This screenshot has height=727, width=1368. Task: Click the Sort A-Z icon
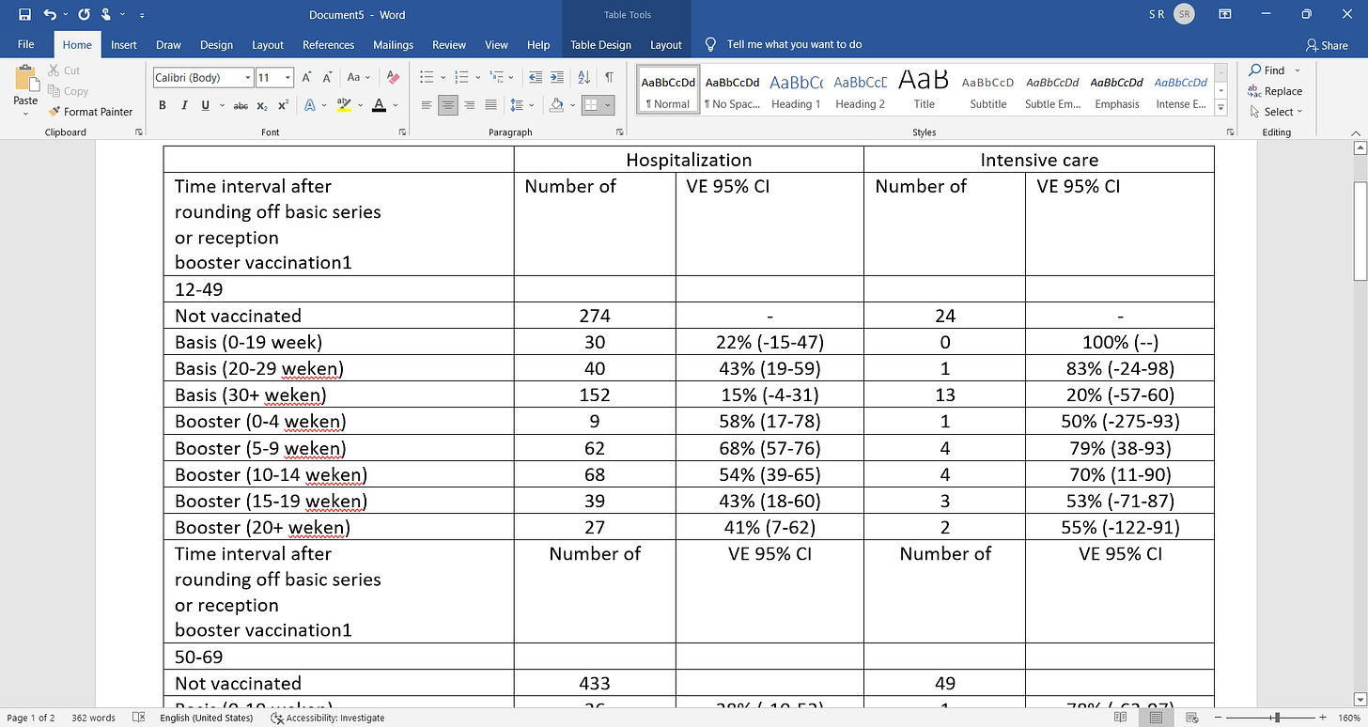pos(585,78)
